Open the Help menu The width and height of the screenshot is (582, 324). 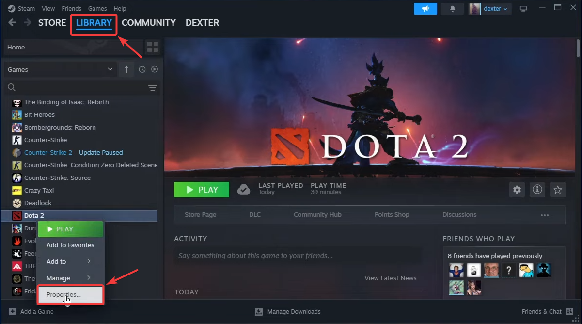(120, 9)
